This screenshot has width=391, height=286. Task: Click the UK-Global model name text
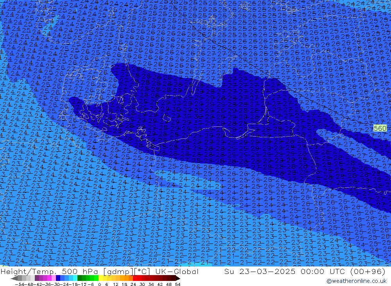click(x=177, y=271)
